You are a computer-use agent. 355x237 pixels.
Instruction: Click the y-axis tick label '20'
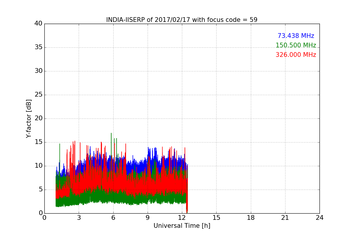pyautogui.click(x=38, y=118)
